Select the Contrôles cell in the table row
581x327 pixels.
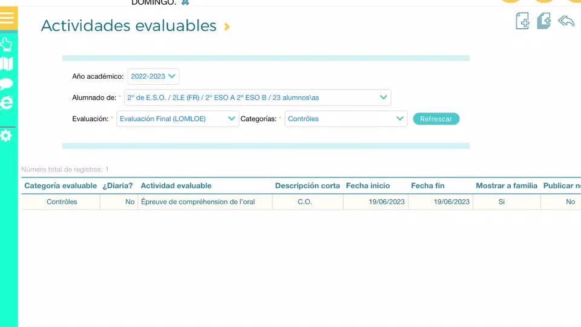(x=62, y=202)
